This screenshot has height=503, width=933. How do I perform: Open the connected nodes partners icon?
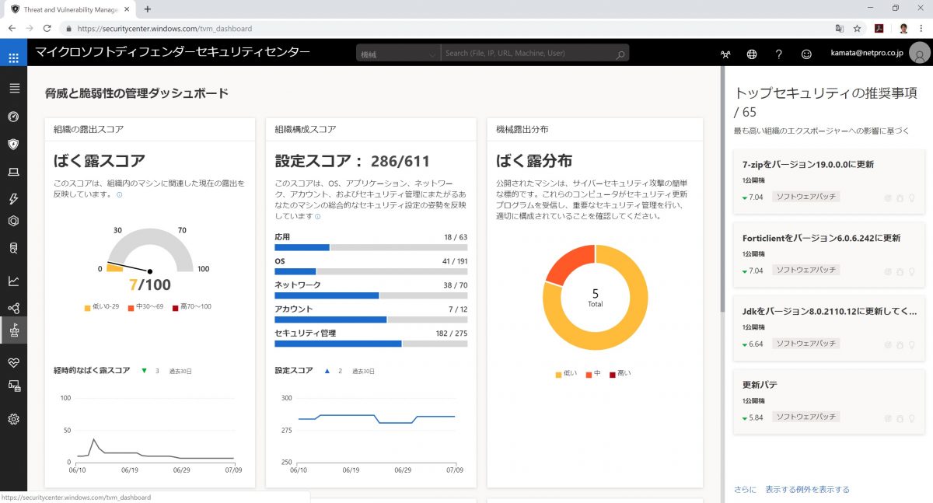[13, 308]
